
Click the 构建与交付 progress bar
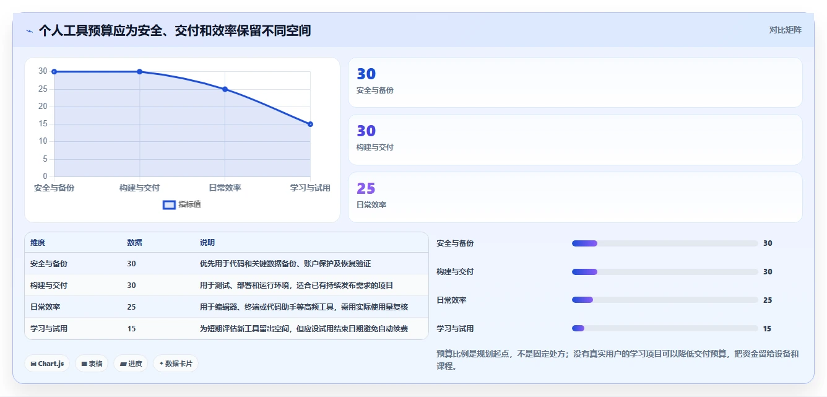pos(665,272)
